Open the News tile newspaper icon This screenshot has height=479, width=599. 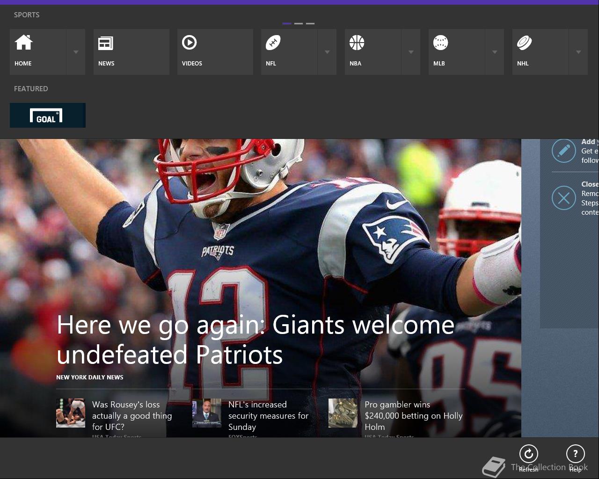click(106, 43)
